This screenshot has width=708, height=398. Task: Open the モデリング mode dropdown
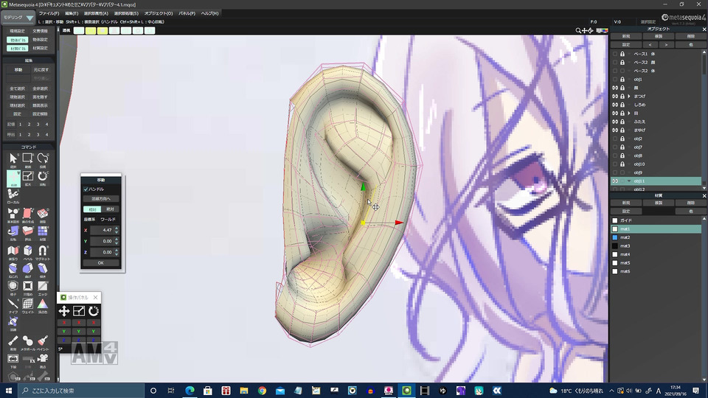(x=18, y=17)
